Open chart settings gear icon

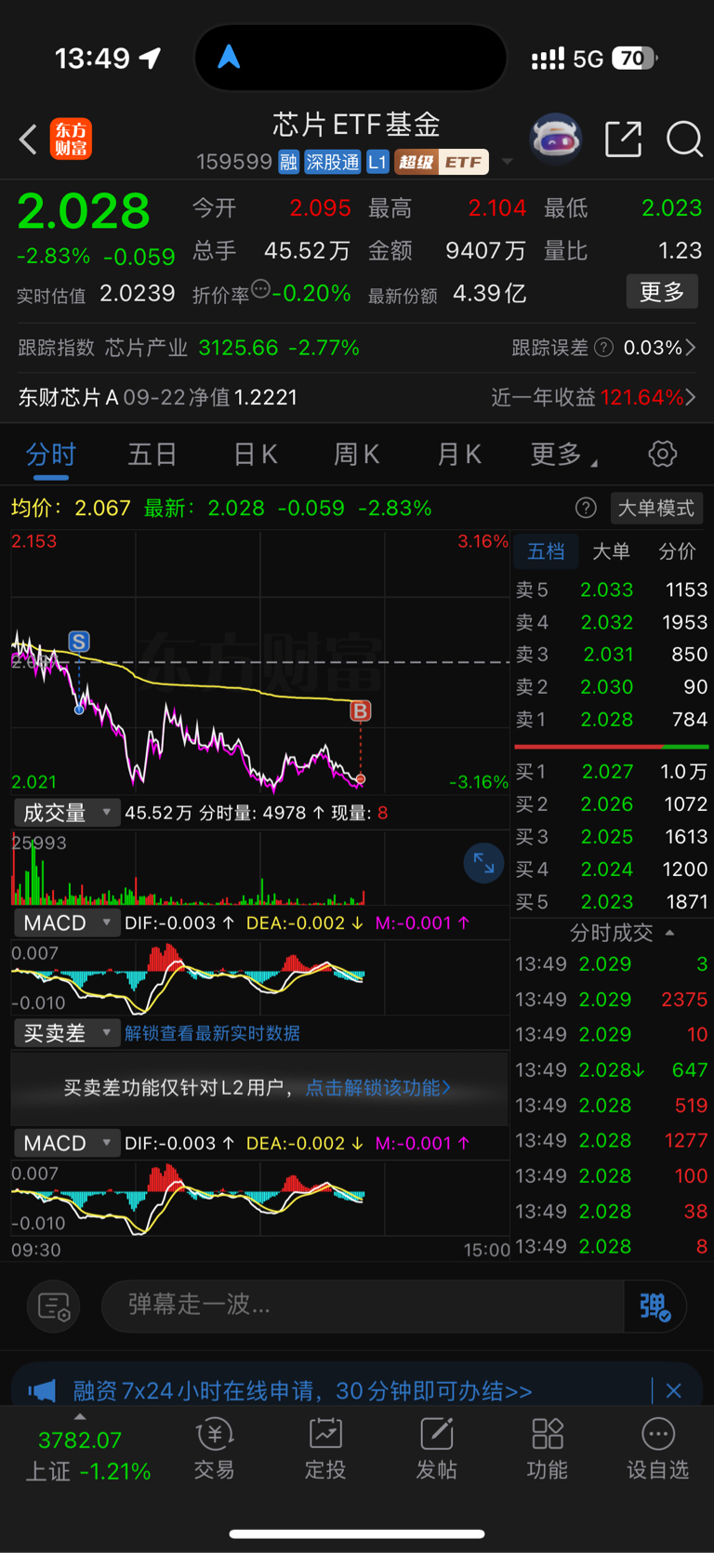tap(662, 455)
